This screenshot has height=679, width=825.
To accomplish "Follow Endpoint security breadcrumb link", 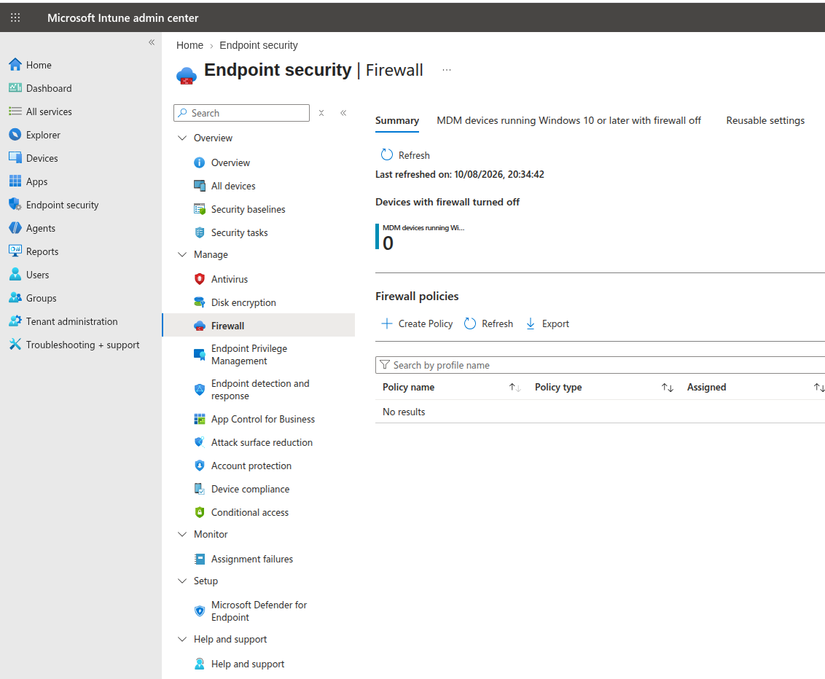I will click(259, 45).
